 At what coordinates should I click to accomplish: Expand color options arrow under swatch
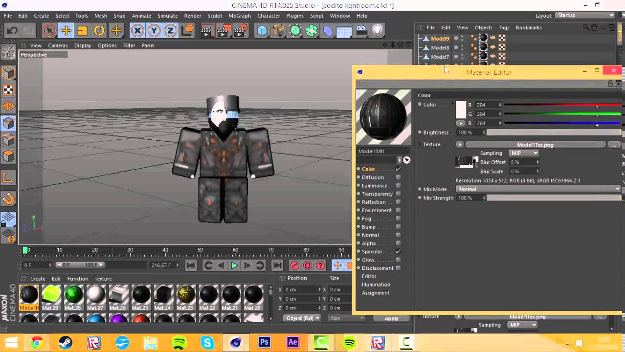point(461,123)
